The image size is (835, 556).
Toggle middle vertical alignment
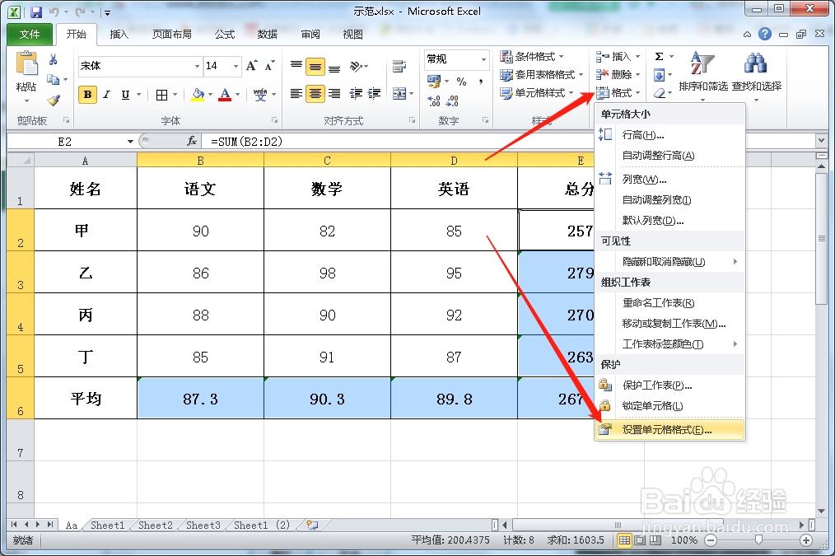coord(315,67)
